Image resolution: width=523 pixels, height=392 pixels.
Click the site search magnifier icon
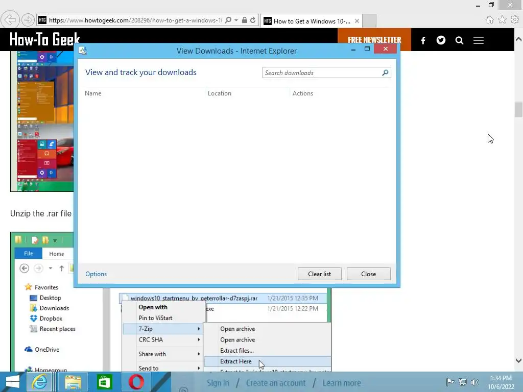459,40
